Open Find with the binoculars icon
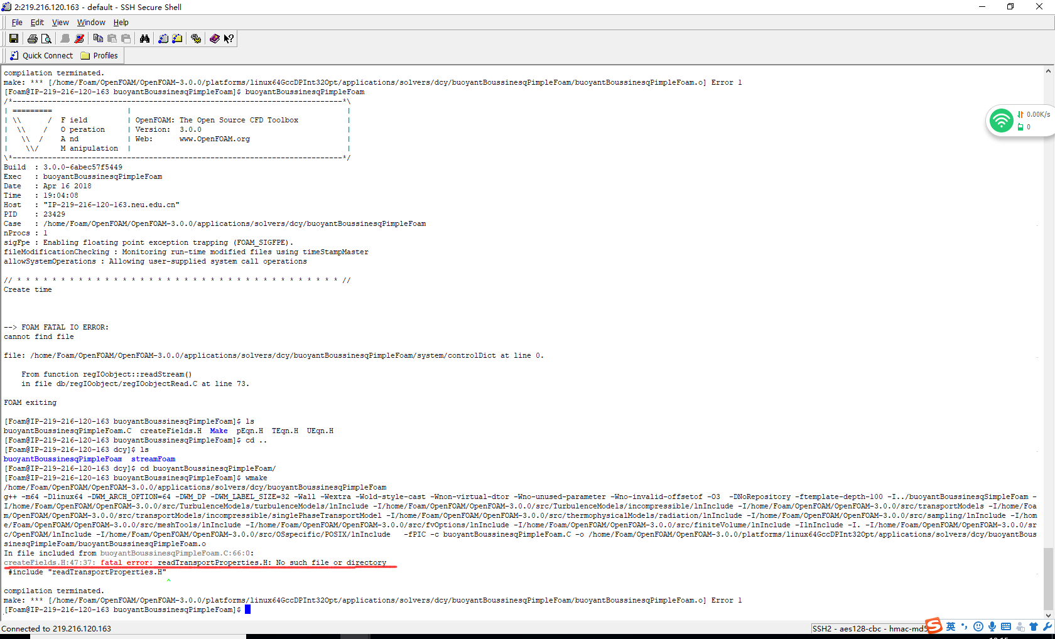The image size is (1055, 639). pos(144,39)
